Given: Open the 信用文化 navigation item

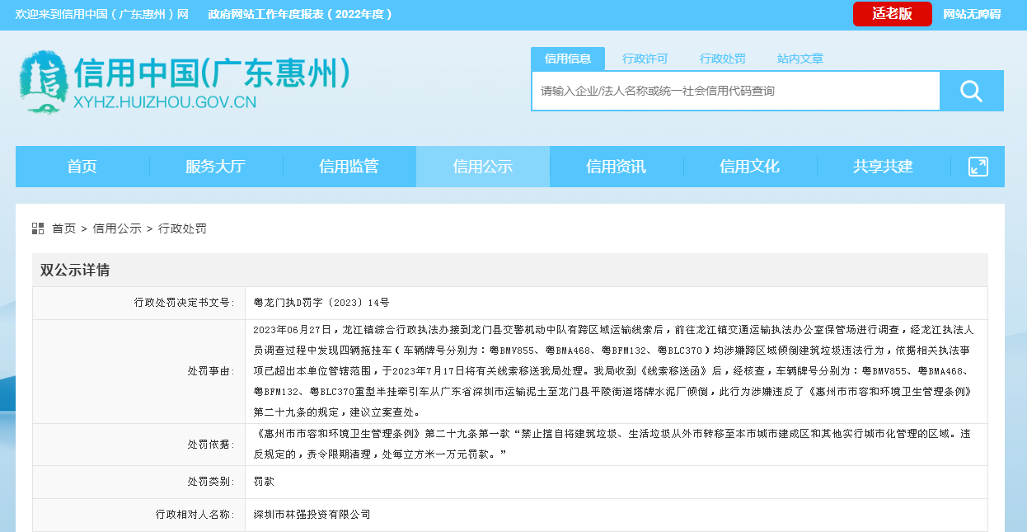Looking at the screenshot, I should (750, 167).
